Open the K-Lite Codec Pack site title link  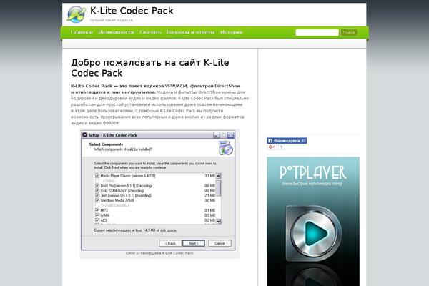(x=132, y=11)
